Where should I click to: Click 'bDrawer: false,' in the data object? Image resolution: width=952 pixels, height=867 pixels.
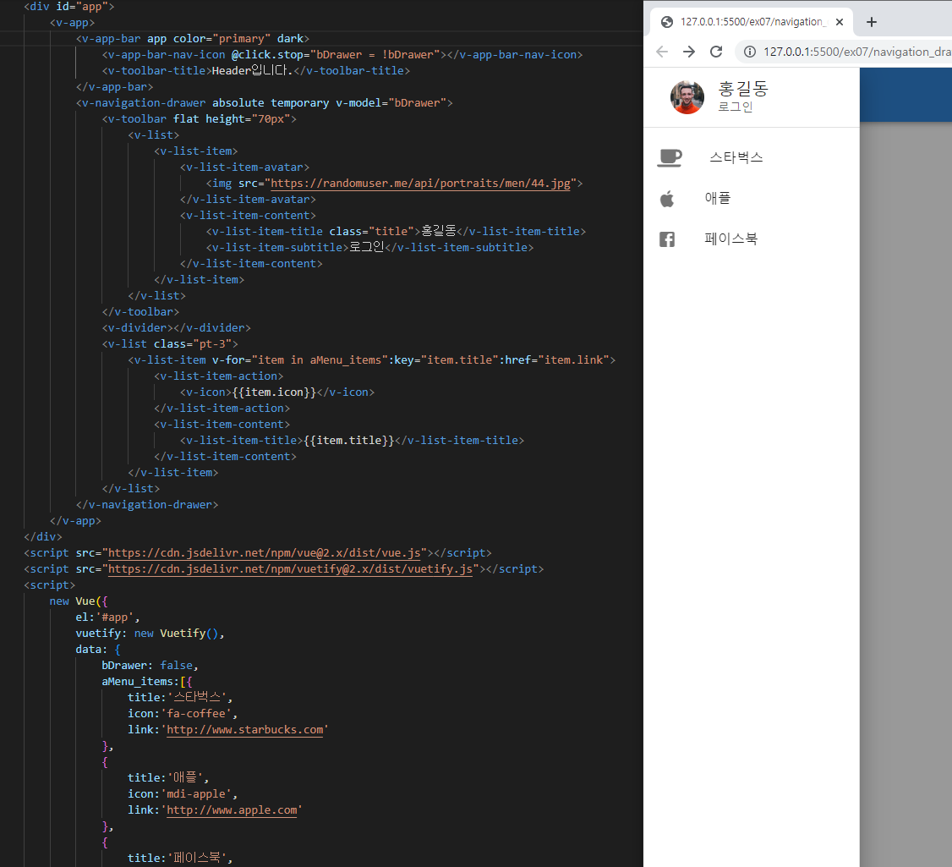150,666
